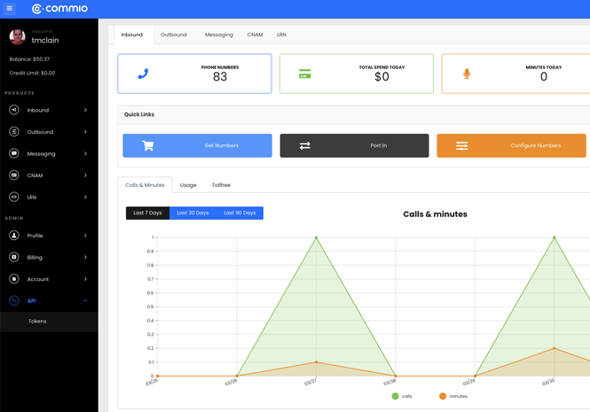This screenshot has height=412, width=590.
Task: Switch to the Outbound top tab
Action: (x=174, y=35)
